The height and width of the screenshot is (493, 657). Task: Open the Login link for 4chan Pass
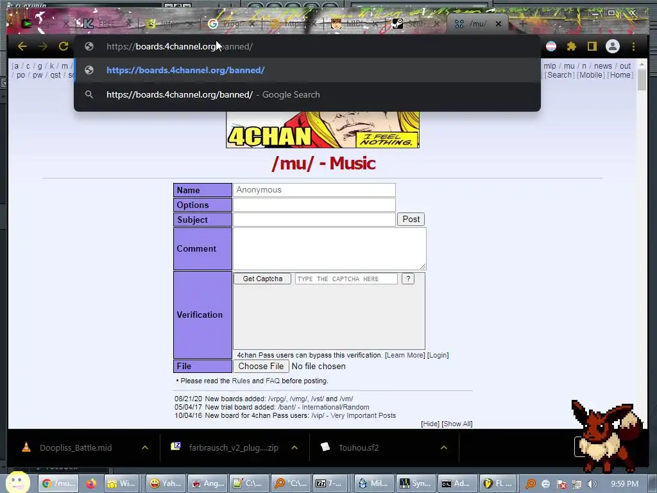click(438, 355)
